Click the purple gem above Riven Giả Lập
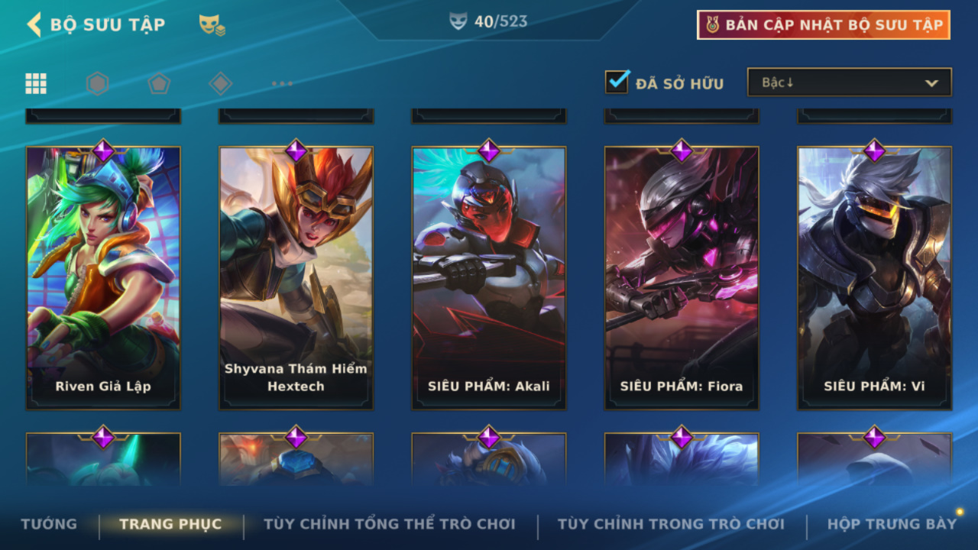 (x=103, y=150)
